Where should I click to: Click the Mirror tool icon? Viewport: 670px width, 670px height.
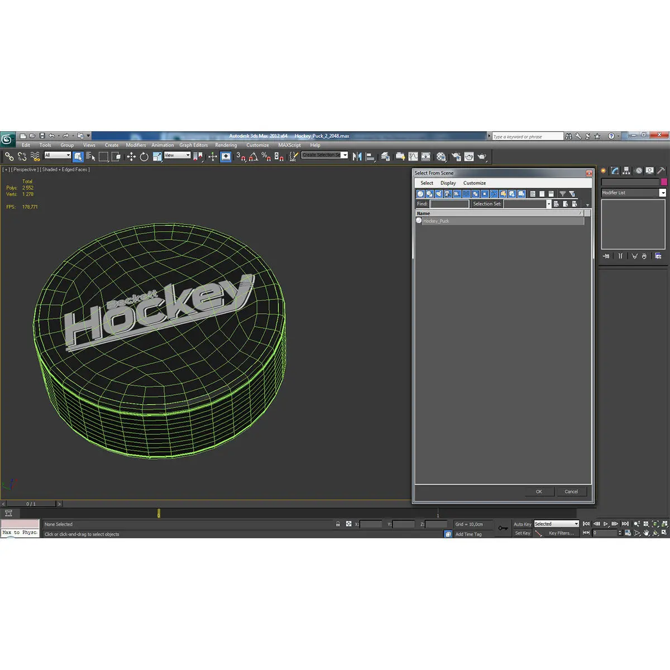pos(357,157)
